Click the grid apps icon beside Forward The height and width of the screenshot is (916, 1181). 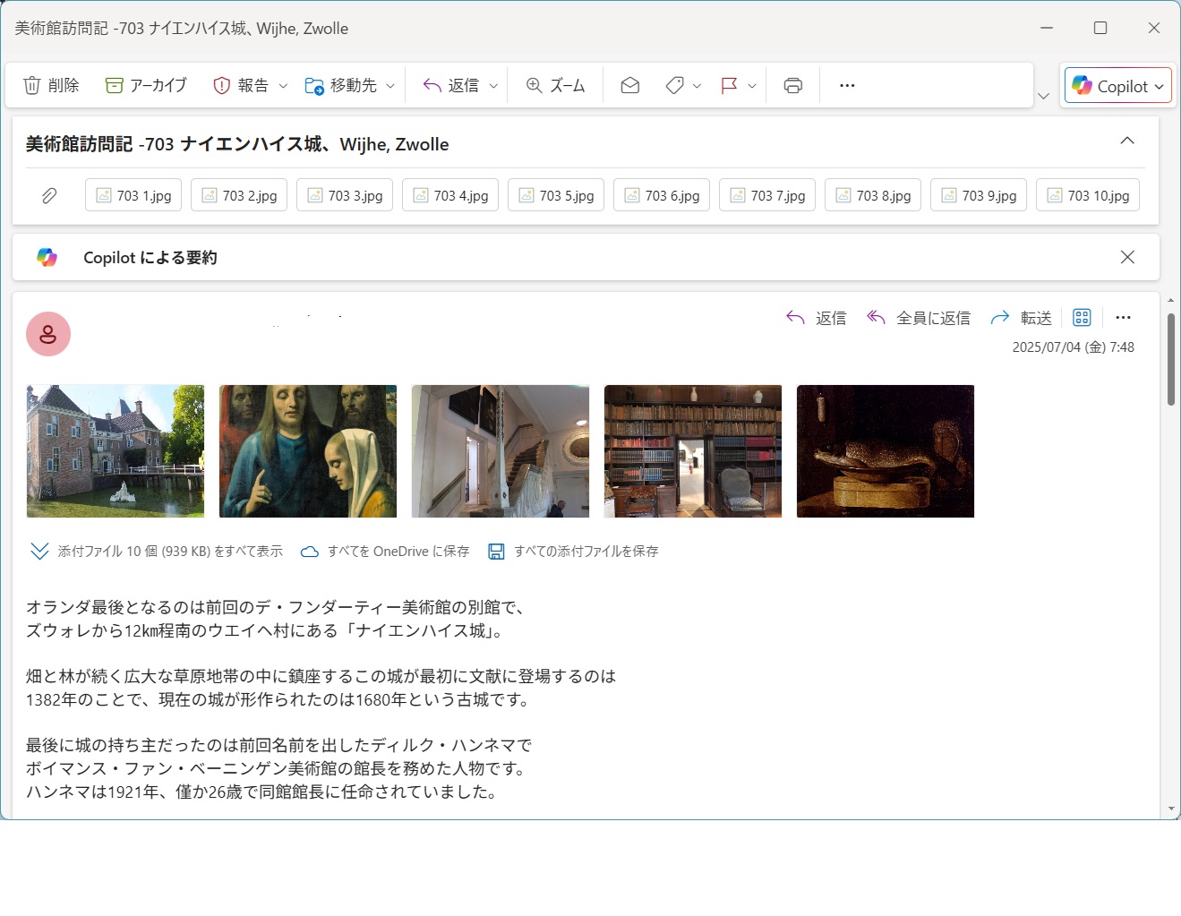1082,318
